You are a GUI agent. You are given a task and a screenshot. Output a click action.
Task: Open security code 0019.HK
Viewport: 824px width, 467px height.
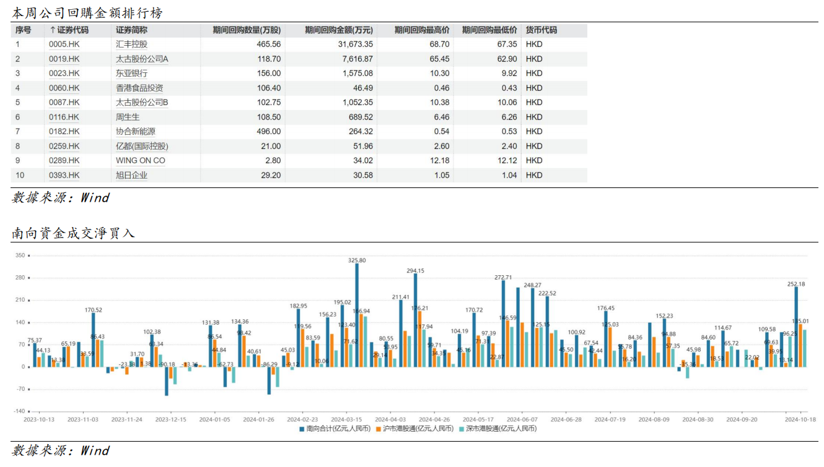coord(64,59)
